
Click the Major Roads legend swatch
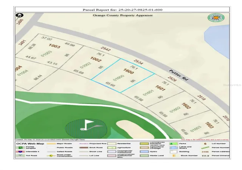[x=51, y=144]
